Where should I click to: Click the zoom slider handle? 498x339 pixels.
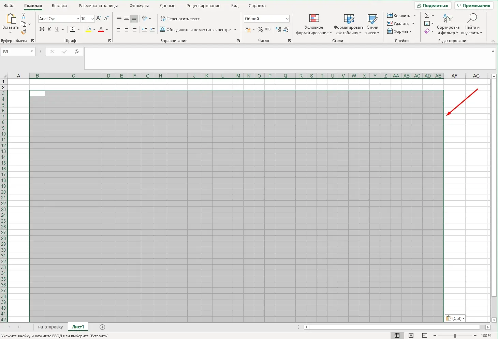[x=455, y=336]
